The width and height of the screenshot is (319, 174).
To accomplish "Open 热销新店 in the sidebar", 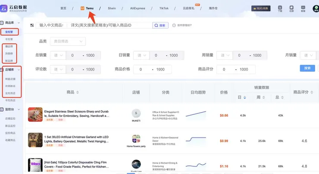I will (x=10, y=86).
